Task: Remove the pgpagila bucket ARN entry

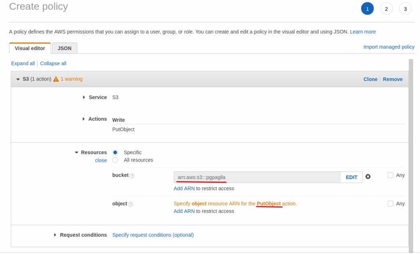Action: point(368,177)
